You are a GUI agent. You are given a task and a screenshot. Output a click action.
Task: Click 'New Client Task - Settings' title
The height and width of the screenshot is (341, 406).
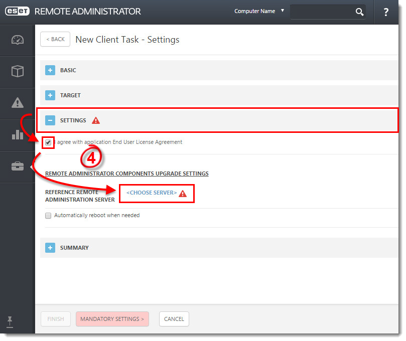[127, 40]
